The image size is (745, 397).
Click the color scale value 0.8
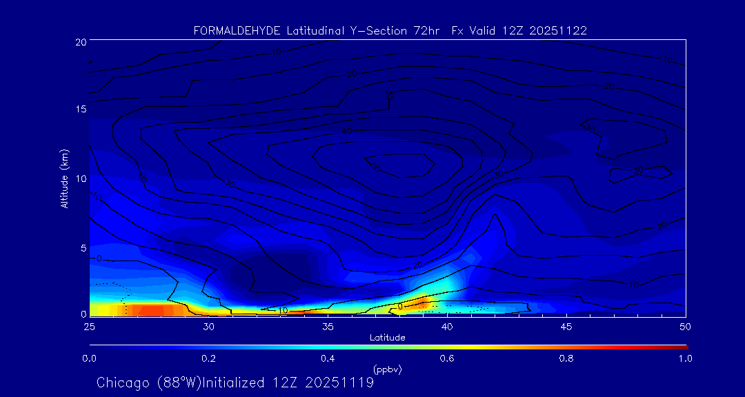click(566, 358)
